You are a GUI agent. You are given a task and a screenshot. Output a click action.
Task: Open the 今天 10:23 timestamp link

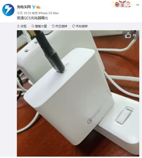pos(24,13)
